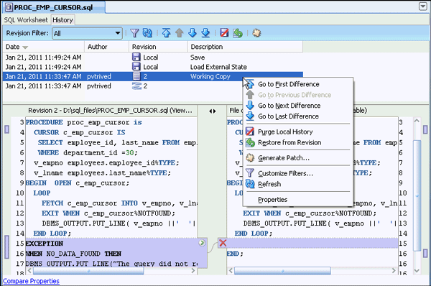Image resolution: width=431 pixels, height=286 pixels.
Task: Click the Author column header
Action: (x=106, y=47)
